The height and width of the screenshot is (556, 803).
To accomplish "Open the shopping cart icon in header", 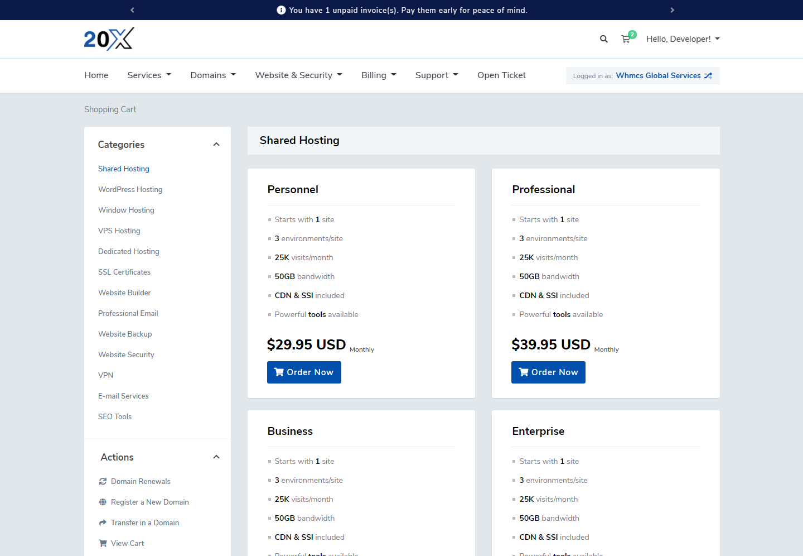I will point(626,39).
